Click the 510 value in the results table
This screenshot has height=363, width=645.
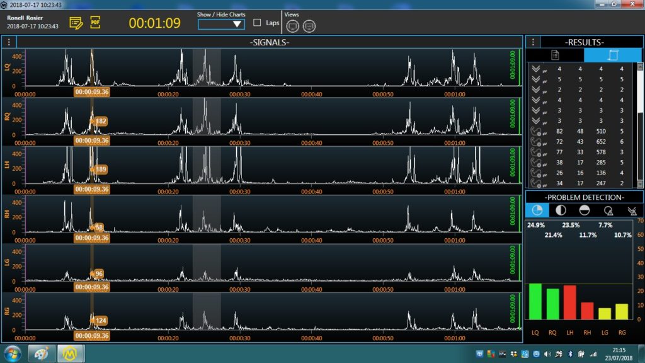pyautogui.click(x=601, y=131)
